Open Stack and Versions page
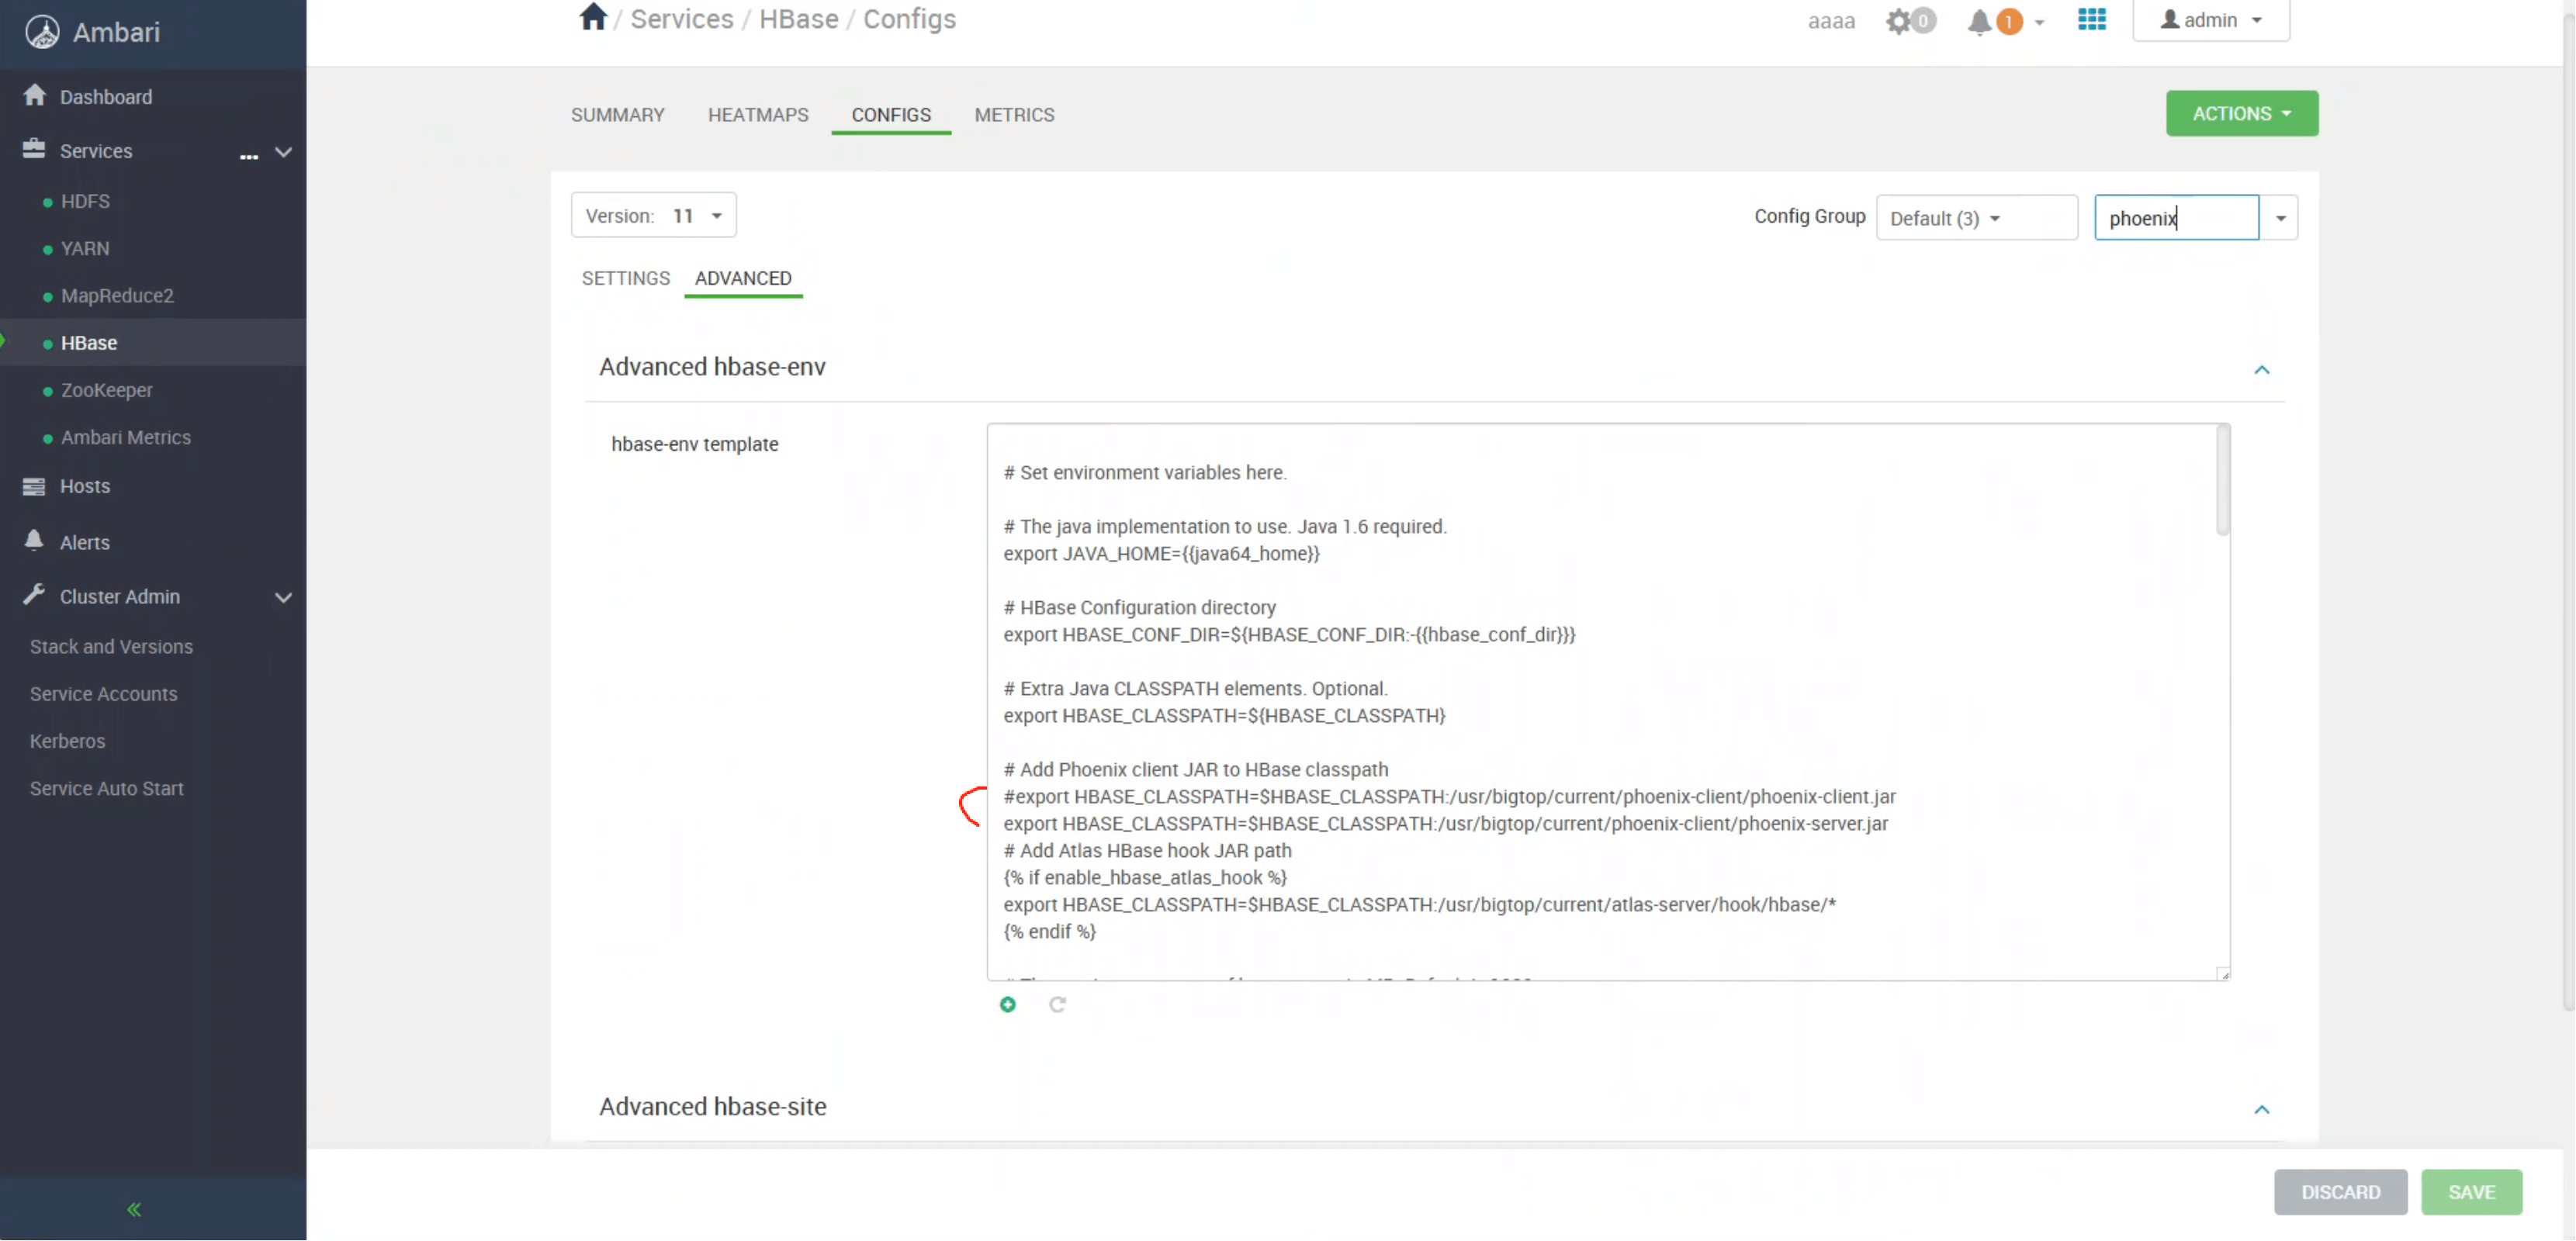Screen dimensions: 2576x1241 tap(111, 647)
